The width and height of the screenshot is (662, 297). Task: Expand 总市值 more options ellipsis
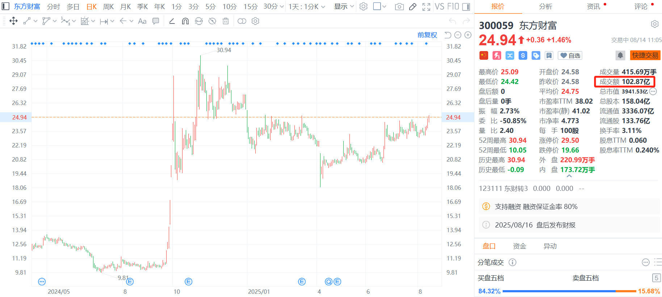[x=653, y=91]
